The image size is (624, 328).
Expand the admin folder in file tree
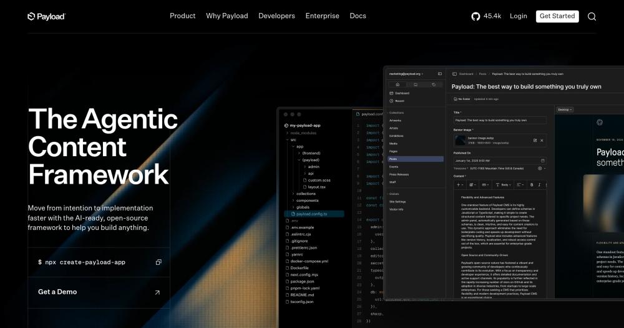[311, 167]
